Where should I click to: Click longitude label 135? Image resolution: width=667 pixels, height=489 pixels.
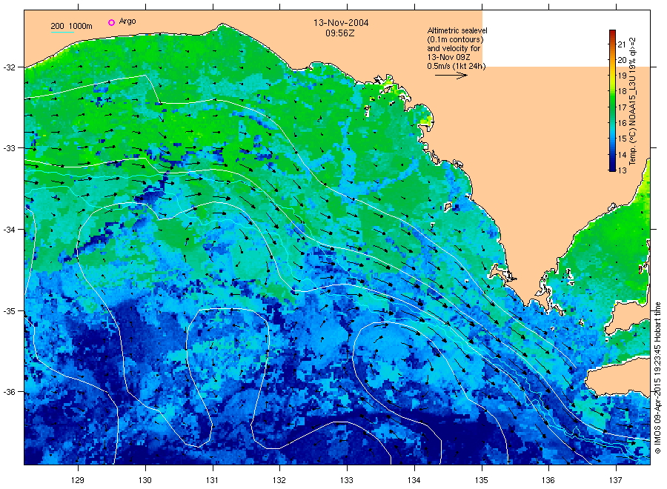pyautogui.click(x=482, y=480)
